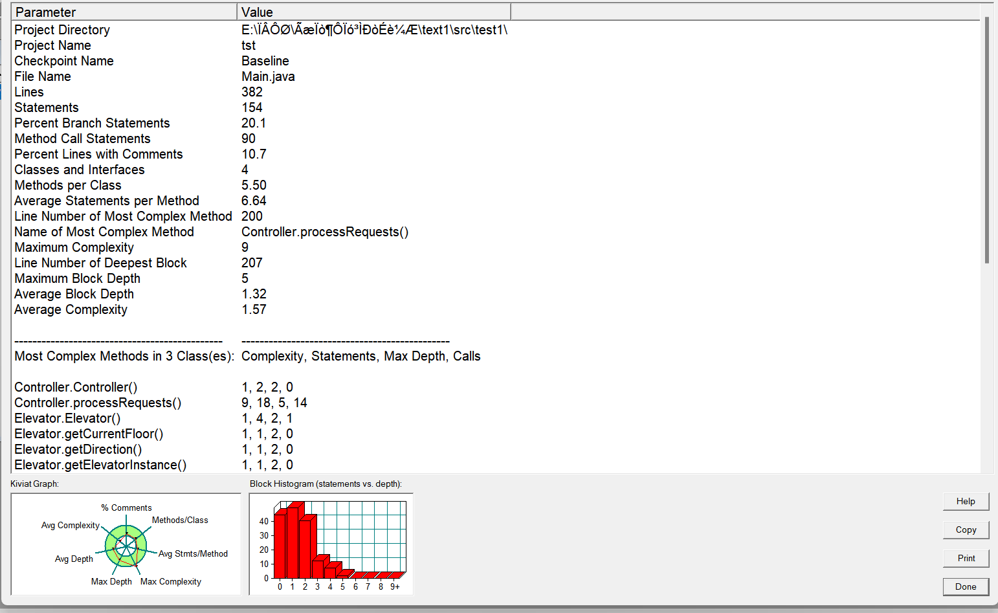The image size is (998, 613).
Task: Click the value Main.java
Action: (268, 76)
